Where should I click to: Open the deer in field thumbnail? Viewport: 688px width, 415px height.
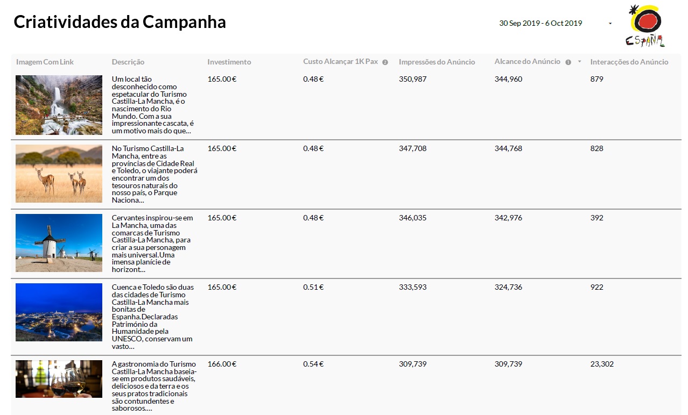tap(59, 174)
